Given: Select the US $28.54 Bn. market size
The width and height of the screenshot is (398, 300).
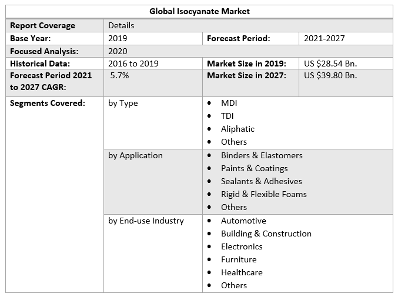Looking at the screenshot, I should coord(330,64).
